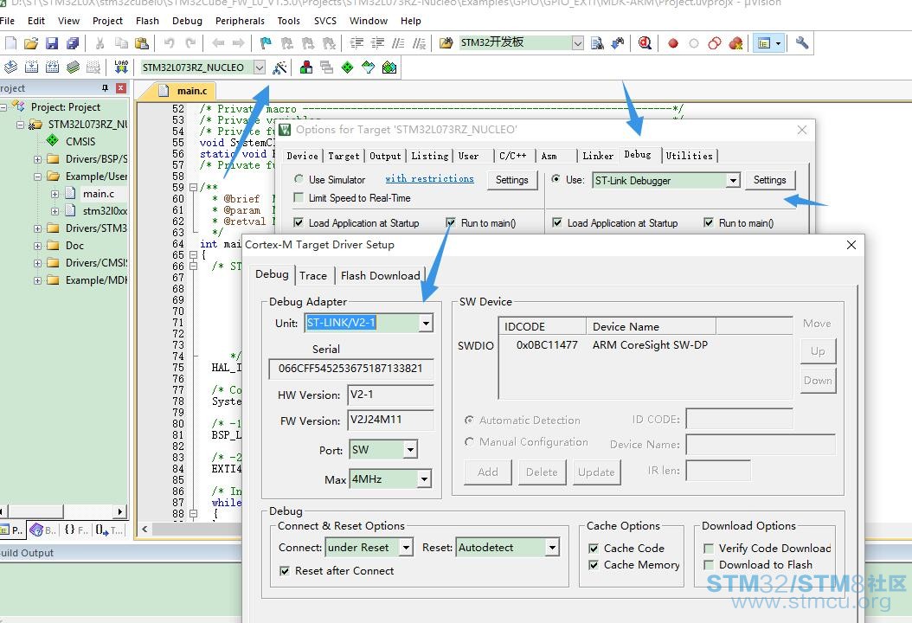
Task: Open the Reset Autodetect dropdown
Action: [x=552, y=548]
